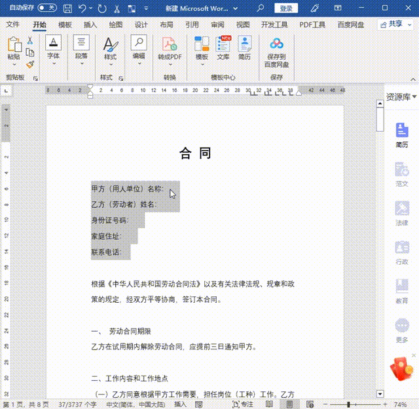
Task: Open Ribbon Display Options icon
Action: (338, 8)
